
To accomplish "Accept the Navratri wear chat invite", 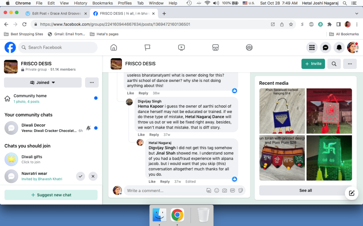I will click(x=81, y=176).
